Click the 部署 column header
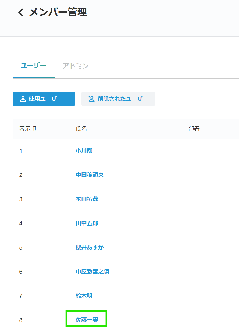The image size is (239, 332). (x=193, y=129)
